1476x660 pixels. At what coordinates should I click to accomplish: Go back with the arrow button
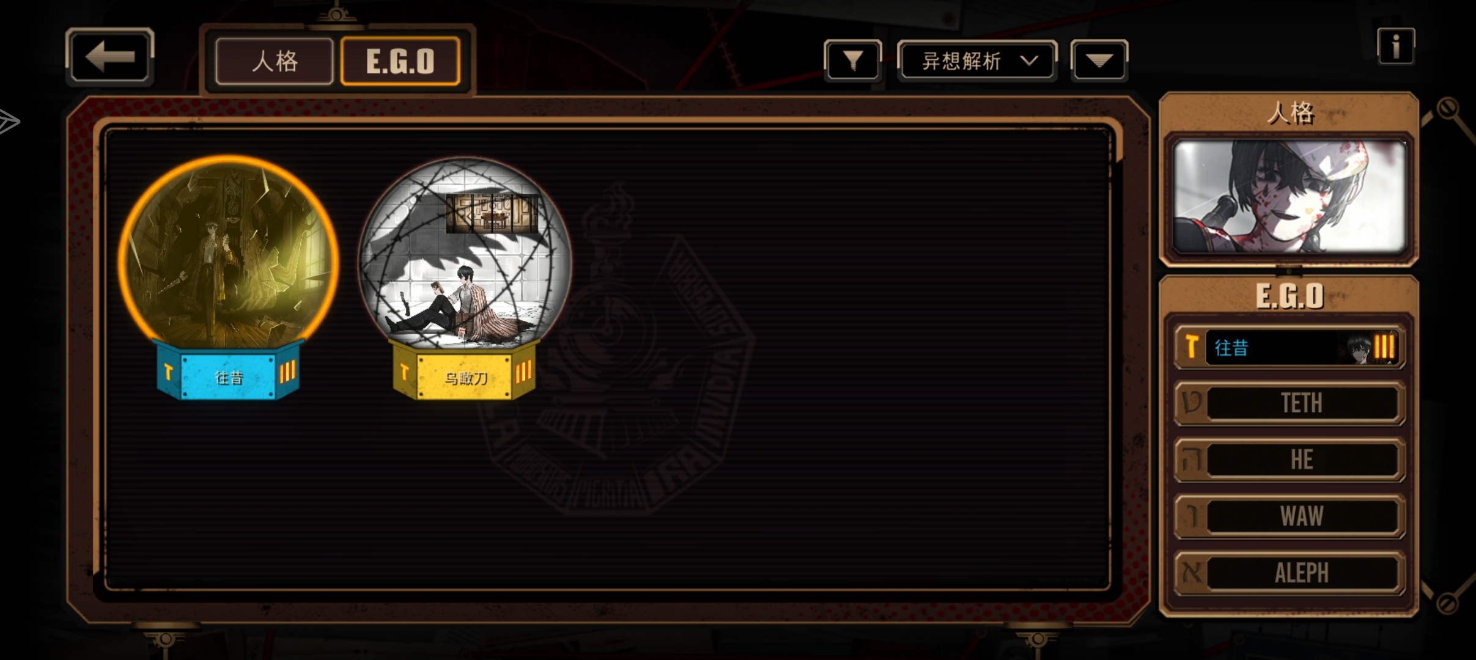pos(109,57)
